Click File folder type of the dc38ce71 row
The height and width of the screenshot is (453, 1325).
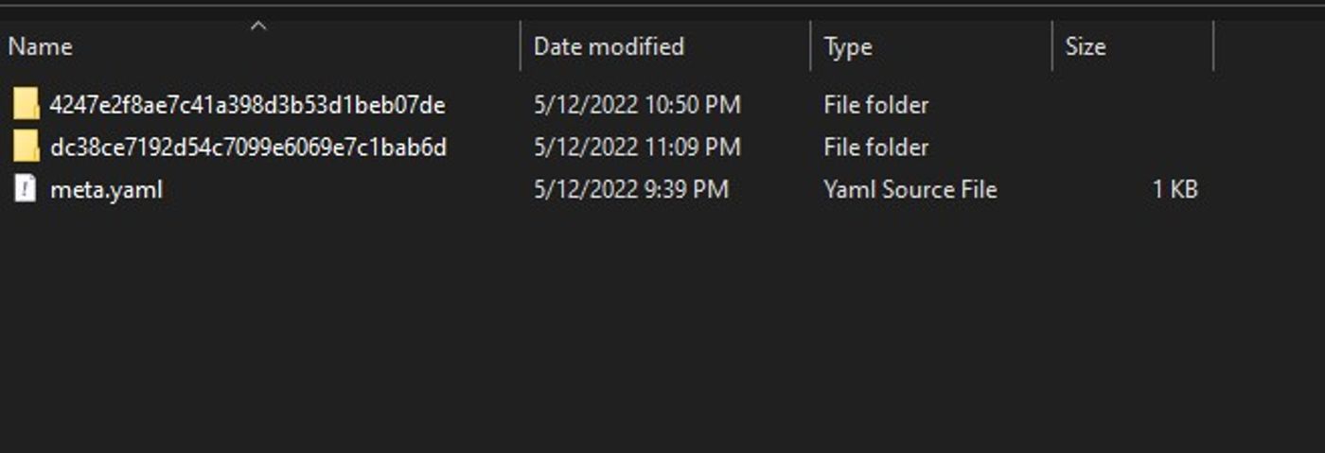point(876,147)
